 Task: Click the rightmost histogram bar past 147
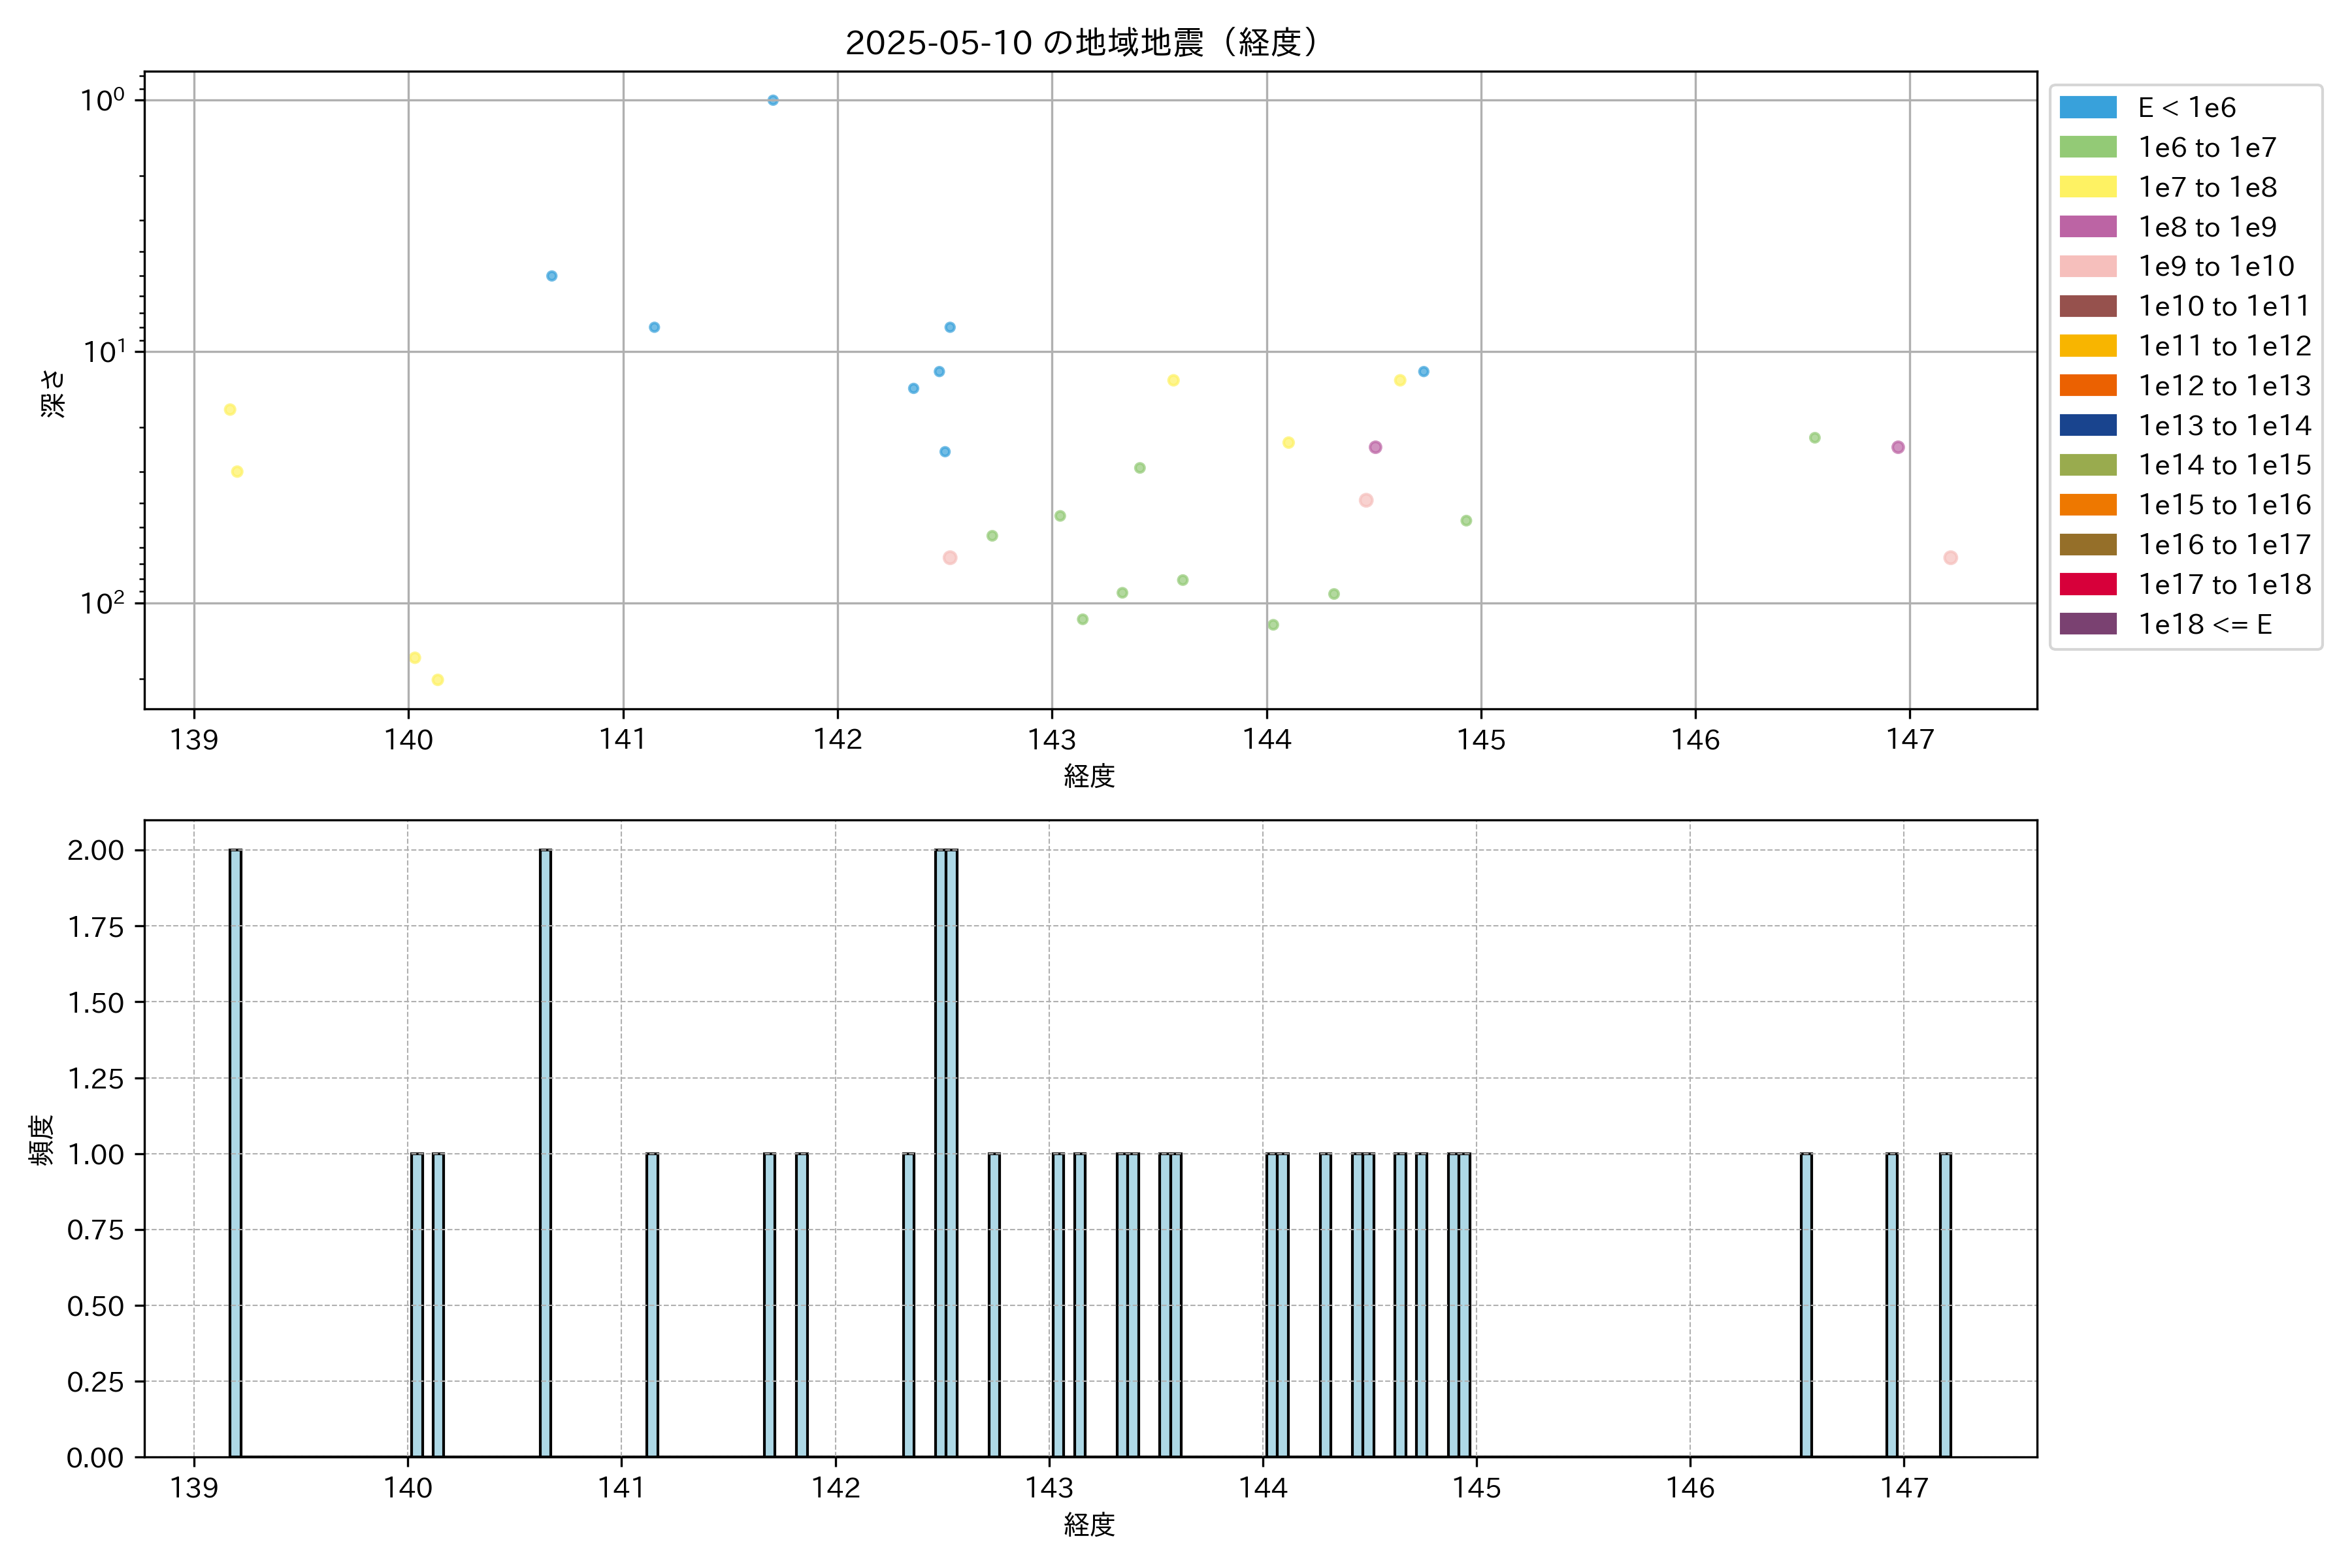click(1945, 1304)
